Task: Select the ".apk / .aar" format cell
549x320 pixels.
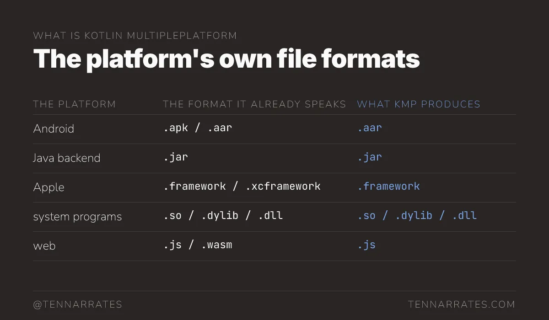Action: [x=198, y=128]
